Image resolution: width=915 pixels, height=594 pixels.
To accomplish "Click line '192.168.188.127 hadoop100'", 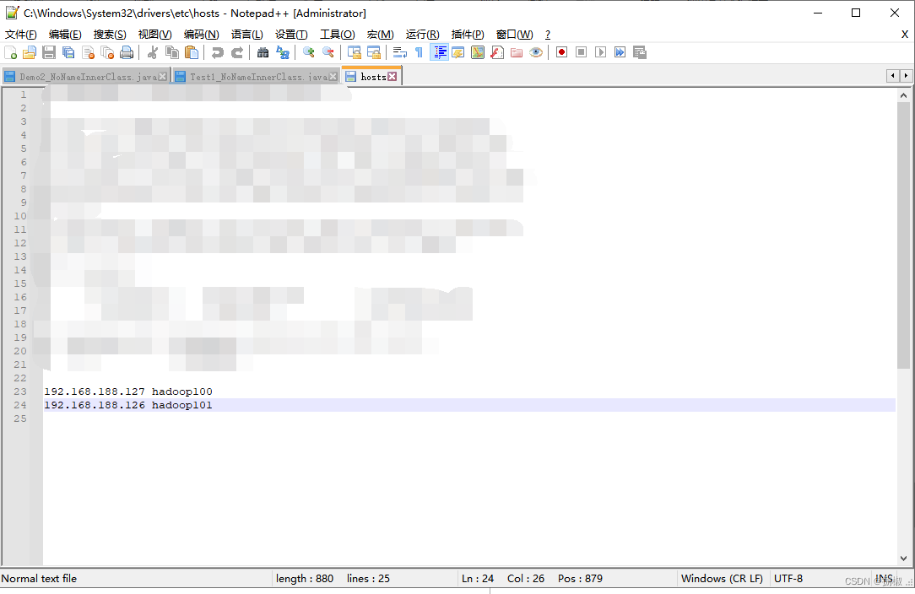I will click(x=128, y=391).
